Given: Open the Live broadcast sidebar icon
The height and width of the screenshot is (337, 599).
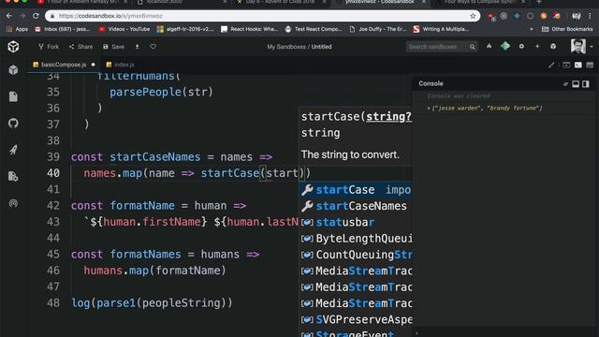Looking at the screenshot, I should tap(13, 203).
